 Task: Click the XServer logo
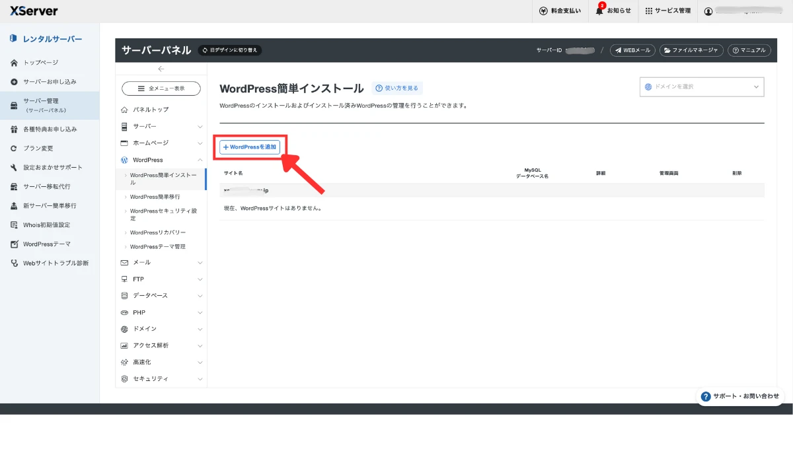point(33,11)
